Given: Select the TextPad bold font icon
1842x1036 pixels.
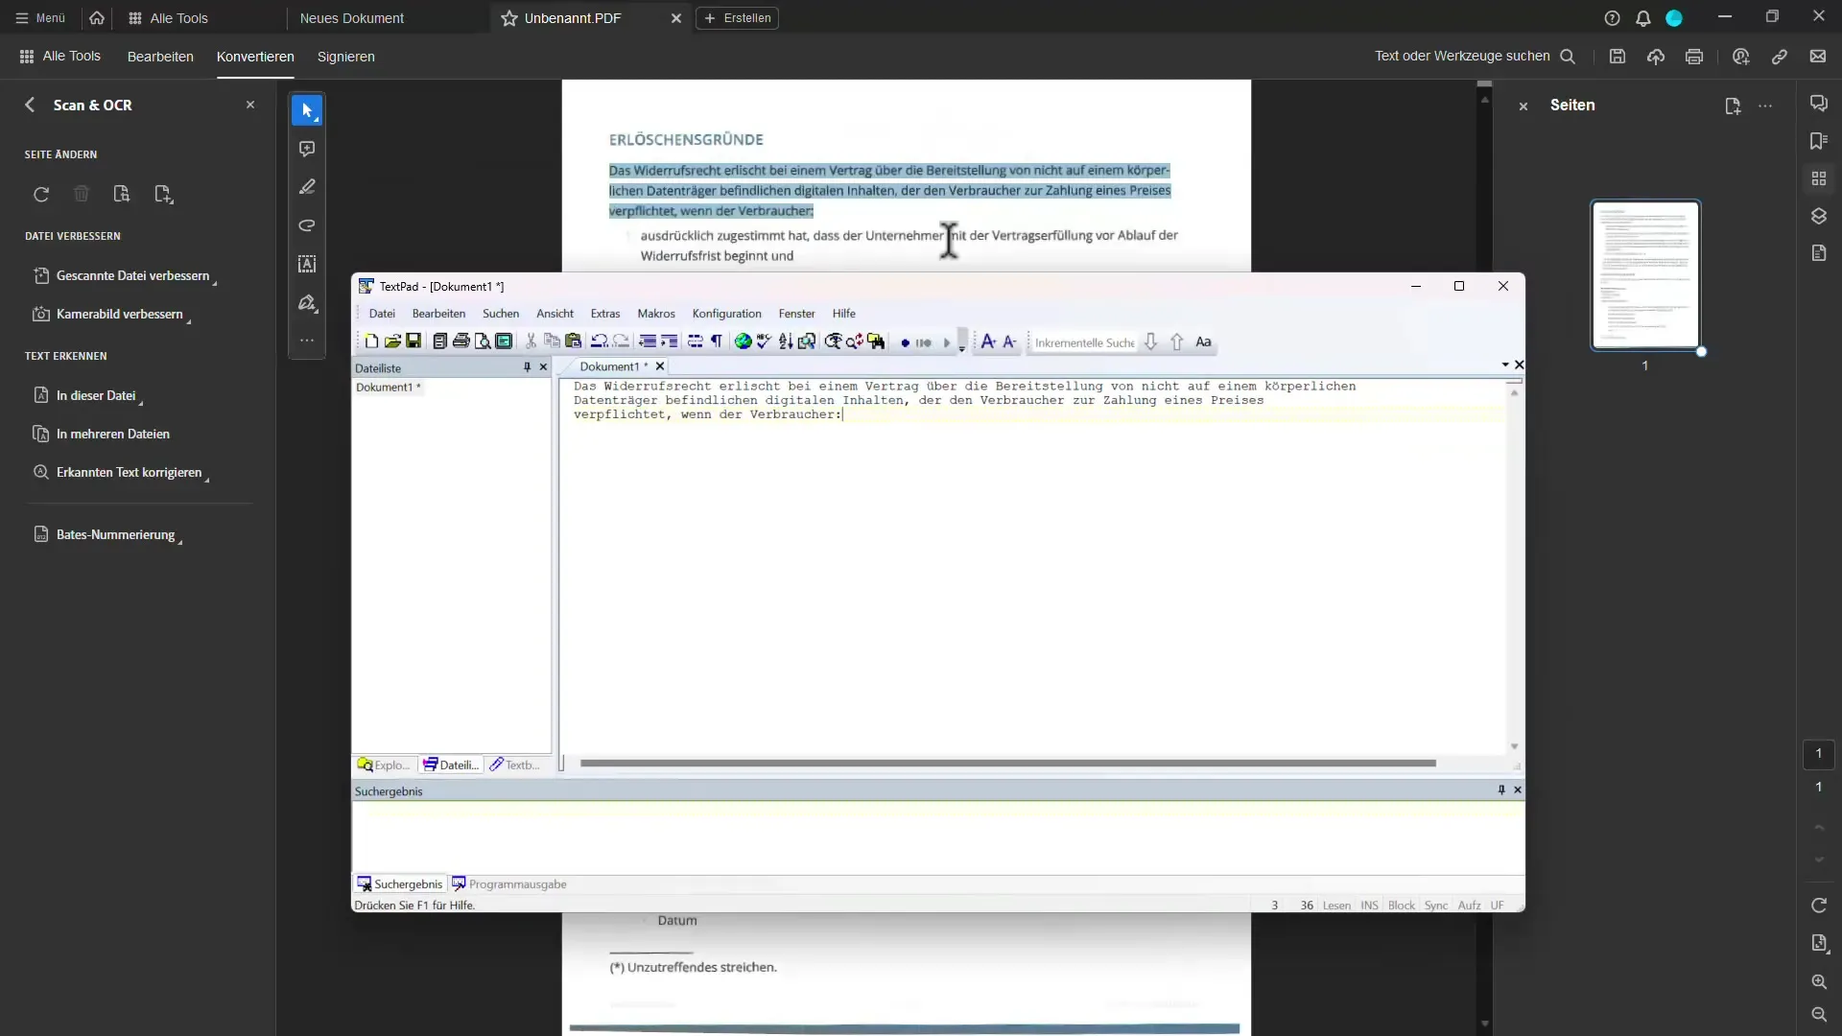Looking at the screenshot, I should click(x=988, y=341).
